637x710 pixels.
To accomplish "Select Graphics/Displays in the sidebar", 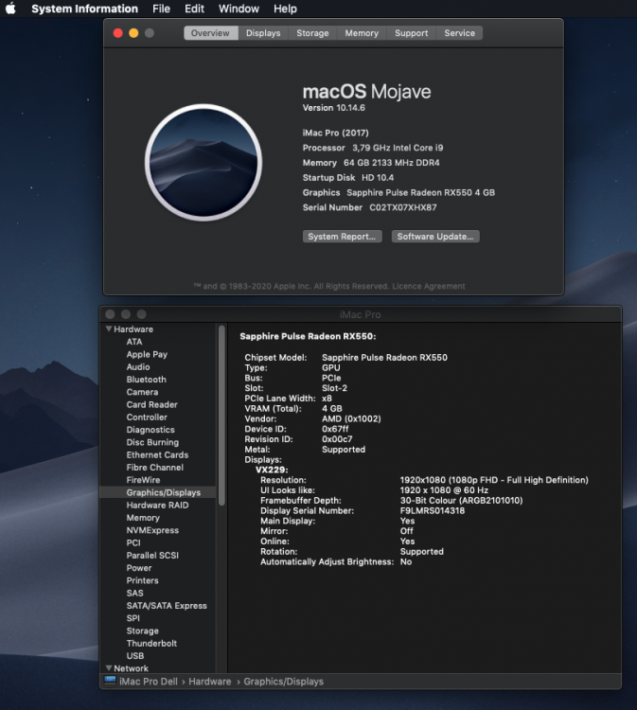I will (x=157, y=492).
